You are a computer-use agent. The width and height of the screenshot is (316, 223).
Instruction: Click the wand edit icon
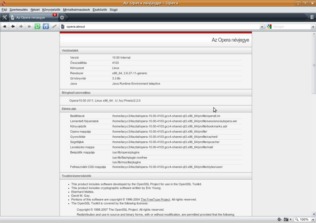click(x=54, y=26)
